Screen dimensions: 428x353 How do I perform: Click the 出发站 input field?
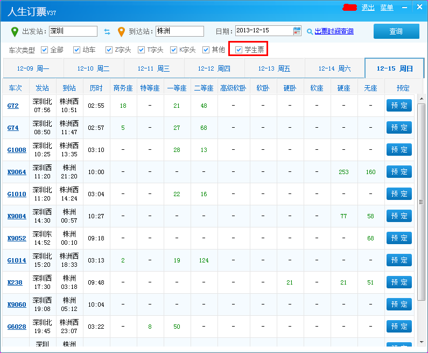(x=73, y=31)
